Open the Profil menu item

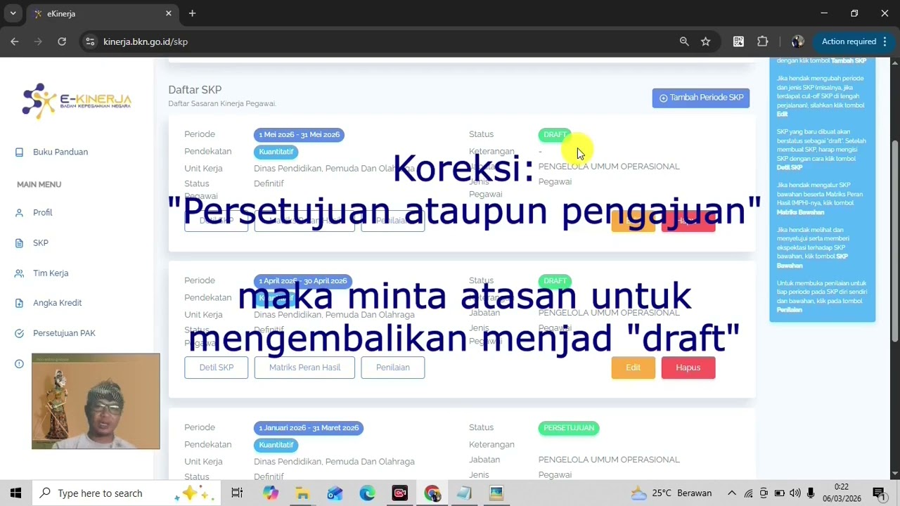[42, 212]
